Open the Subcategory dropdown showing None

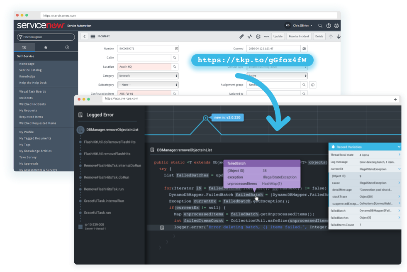[x=148, y=85]
